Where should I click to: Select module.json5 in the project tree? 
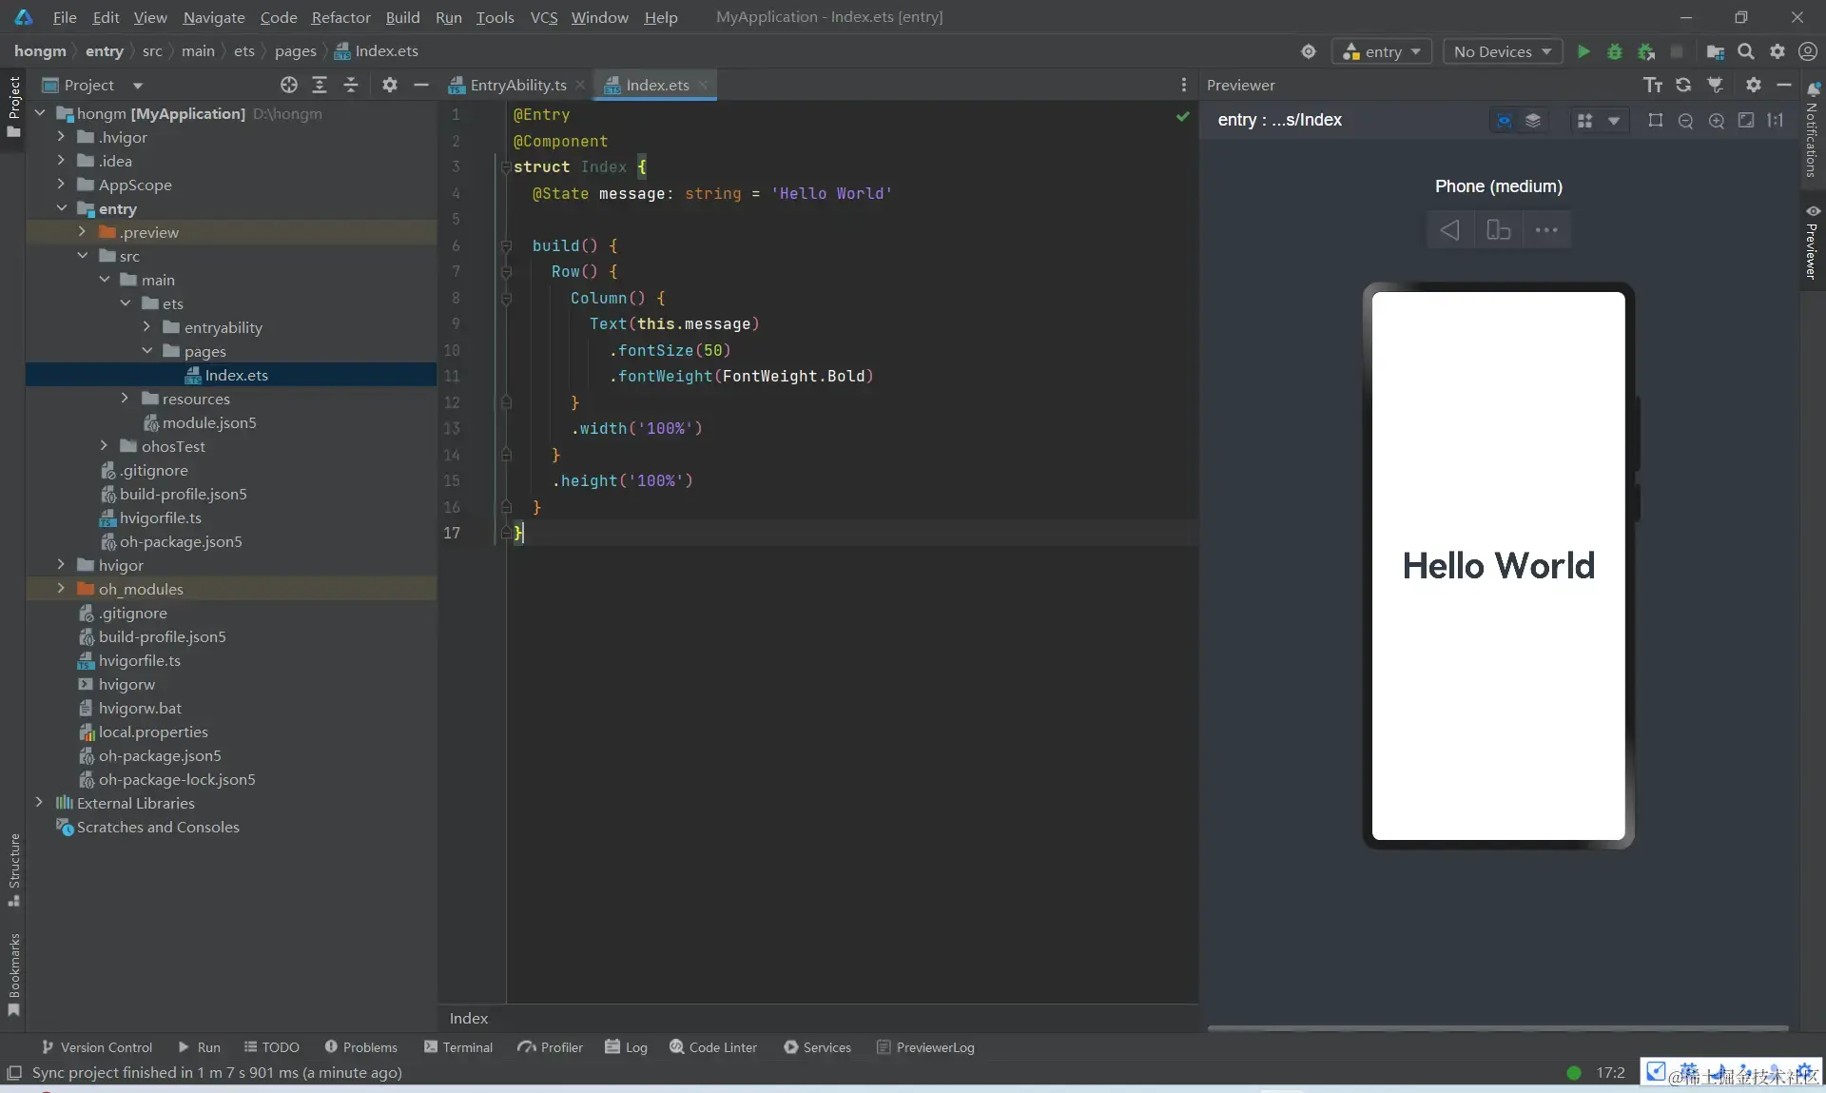tap(208, 422)
